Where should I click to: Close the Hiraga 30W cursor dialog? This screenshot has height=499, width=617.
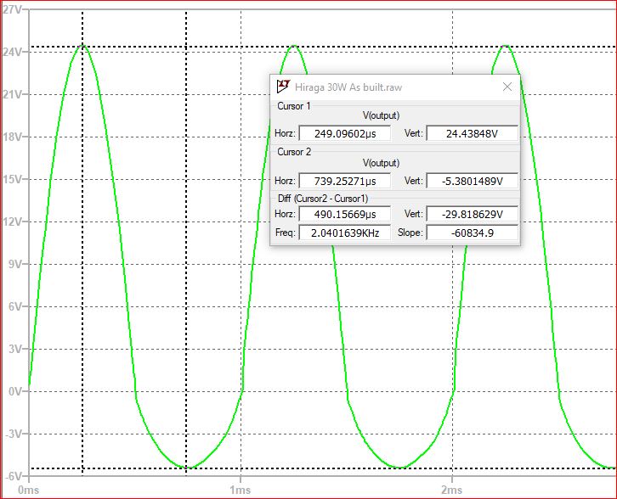[507, 87]
